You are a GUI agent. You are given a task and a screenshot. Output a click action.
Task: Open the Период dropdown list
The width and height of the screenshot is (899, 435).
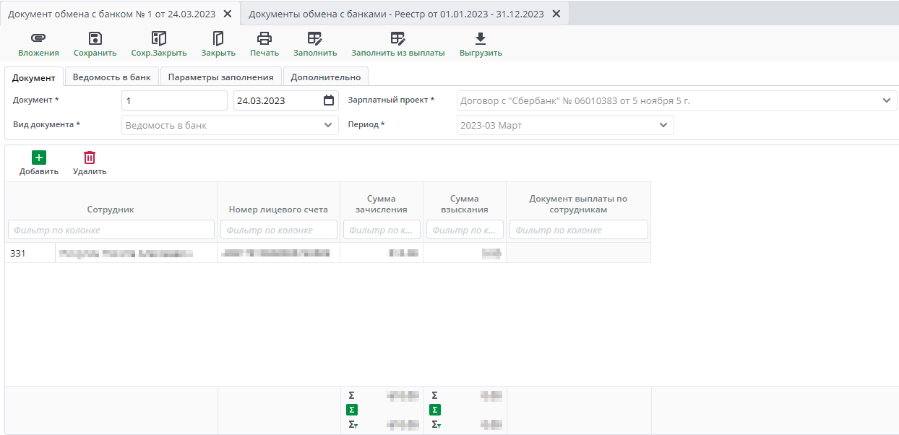coord(663,125)
